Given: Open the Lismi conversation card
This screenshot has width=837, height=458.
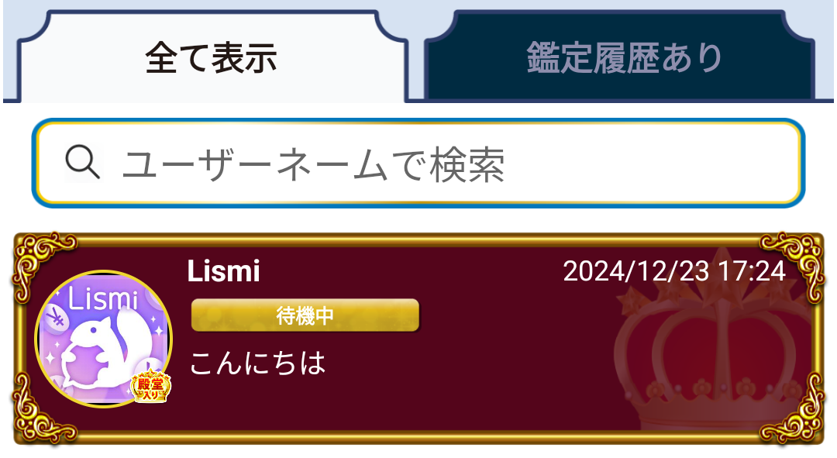Looking at the screenshot, I should 418,339.
